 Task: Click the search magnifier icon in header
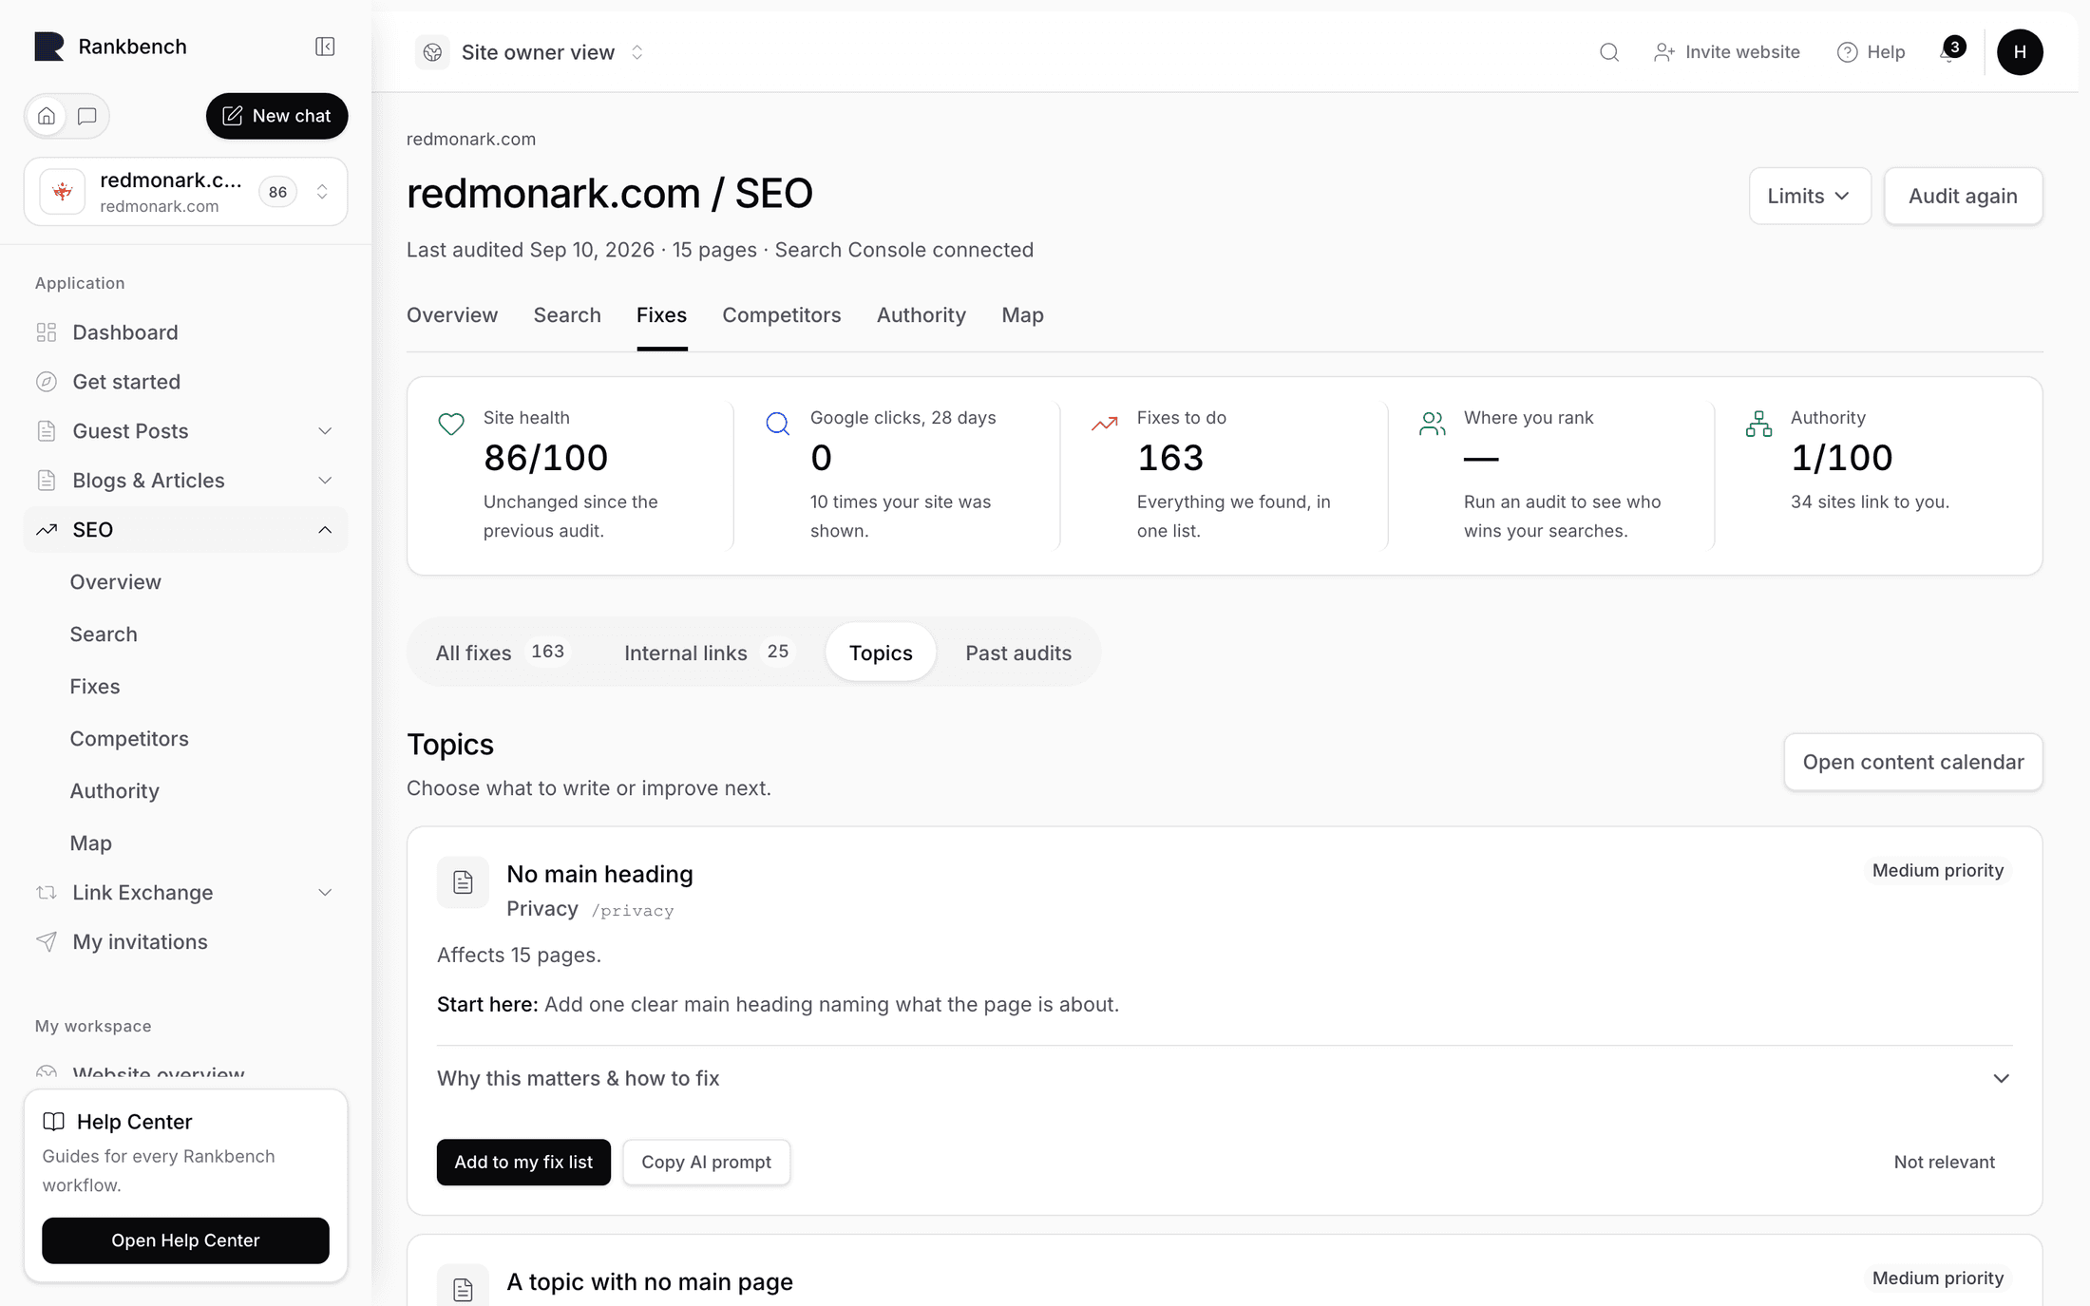pyautogui.click(x=1608, y=52)
